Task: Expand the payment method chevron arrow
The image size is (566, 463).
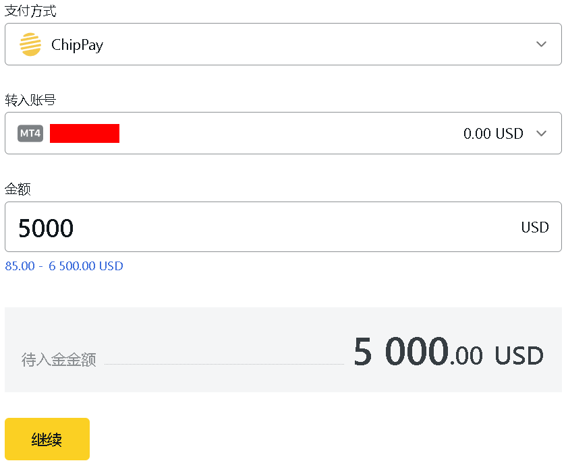Action: [541, 44]
